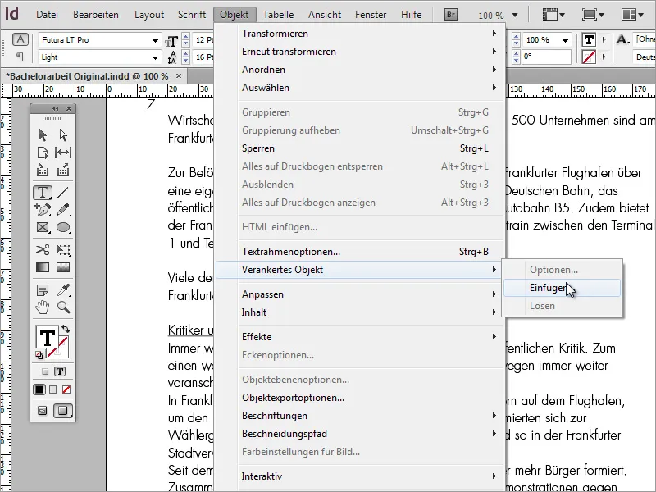This screenshot has height=492, width=656.
Task: Toggle formatting affects text
Action: click(60, 371)
